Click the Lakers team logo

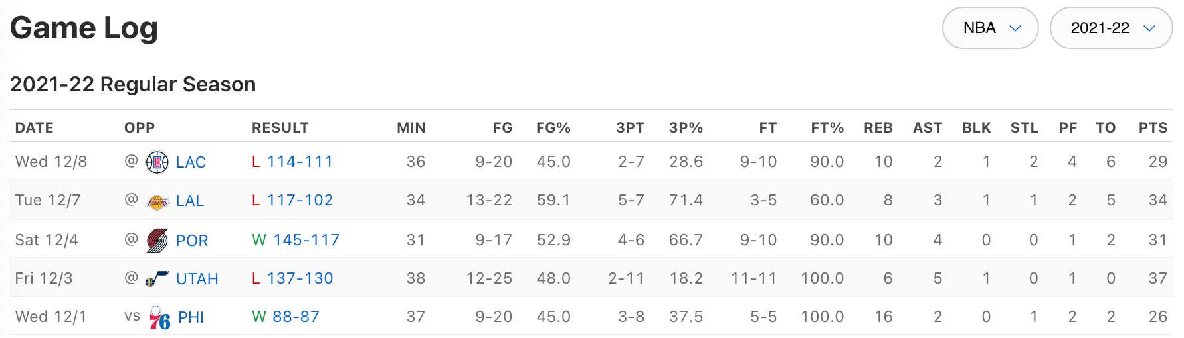point(157,201)
